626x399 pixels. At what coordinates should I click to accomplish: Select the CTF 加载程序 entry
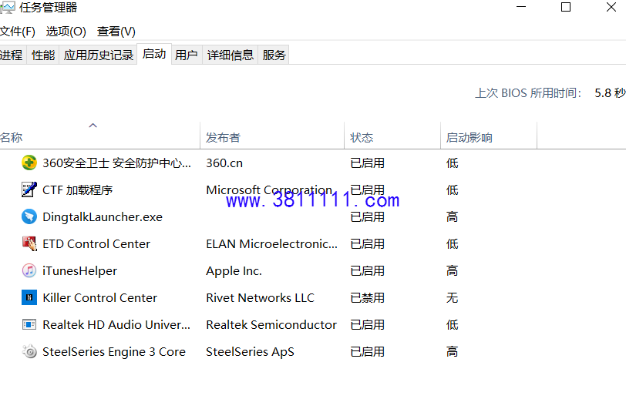[x=77, y=190]
